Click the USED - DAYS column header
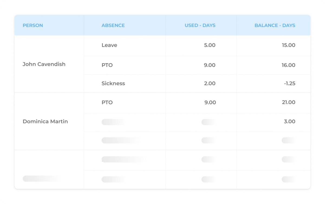 coord(200,25)
